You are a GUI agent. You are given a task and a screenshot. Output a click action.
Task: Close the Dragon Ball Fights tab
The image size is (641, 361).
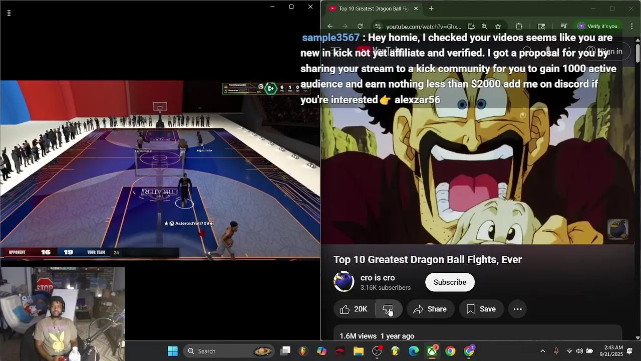click(416, 9)
